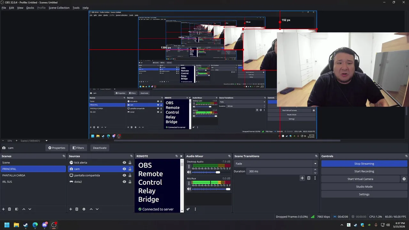The height and width of the screenshot is (230, 409).
Task: Hide the pantalla compartida source
Action: [x=124, y=175]
